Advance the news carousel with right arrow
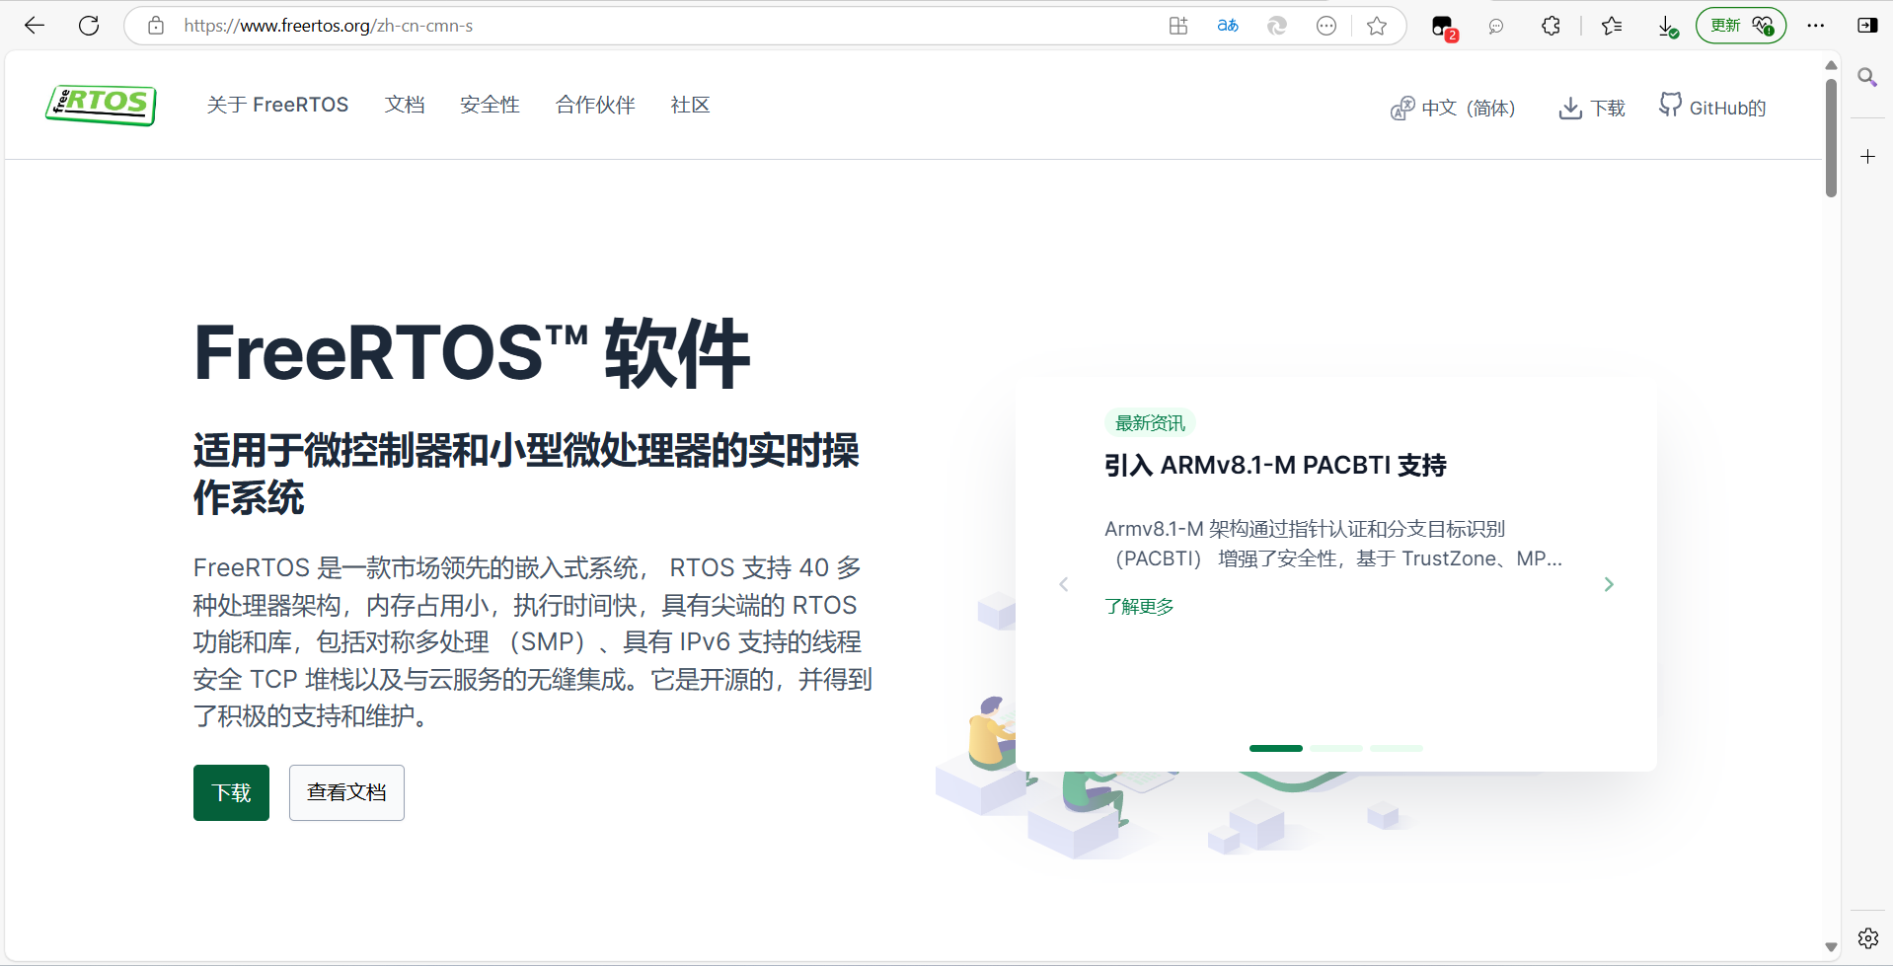Screen dimensions: 1893x966 coord(1609,584)
